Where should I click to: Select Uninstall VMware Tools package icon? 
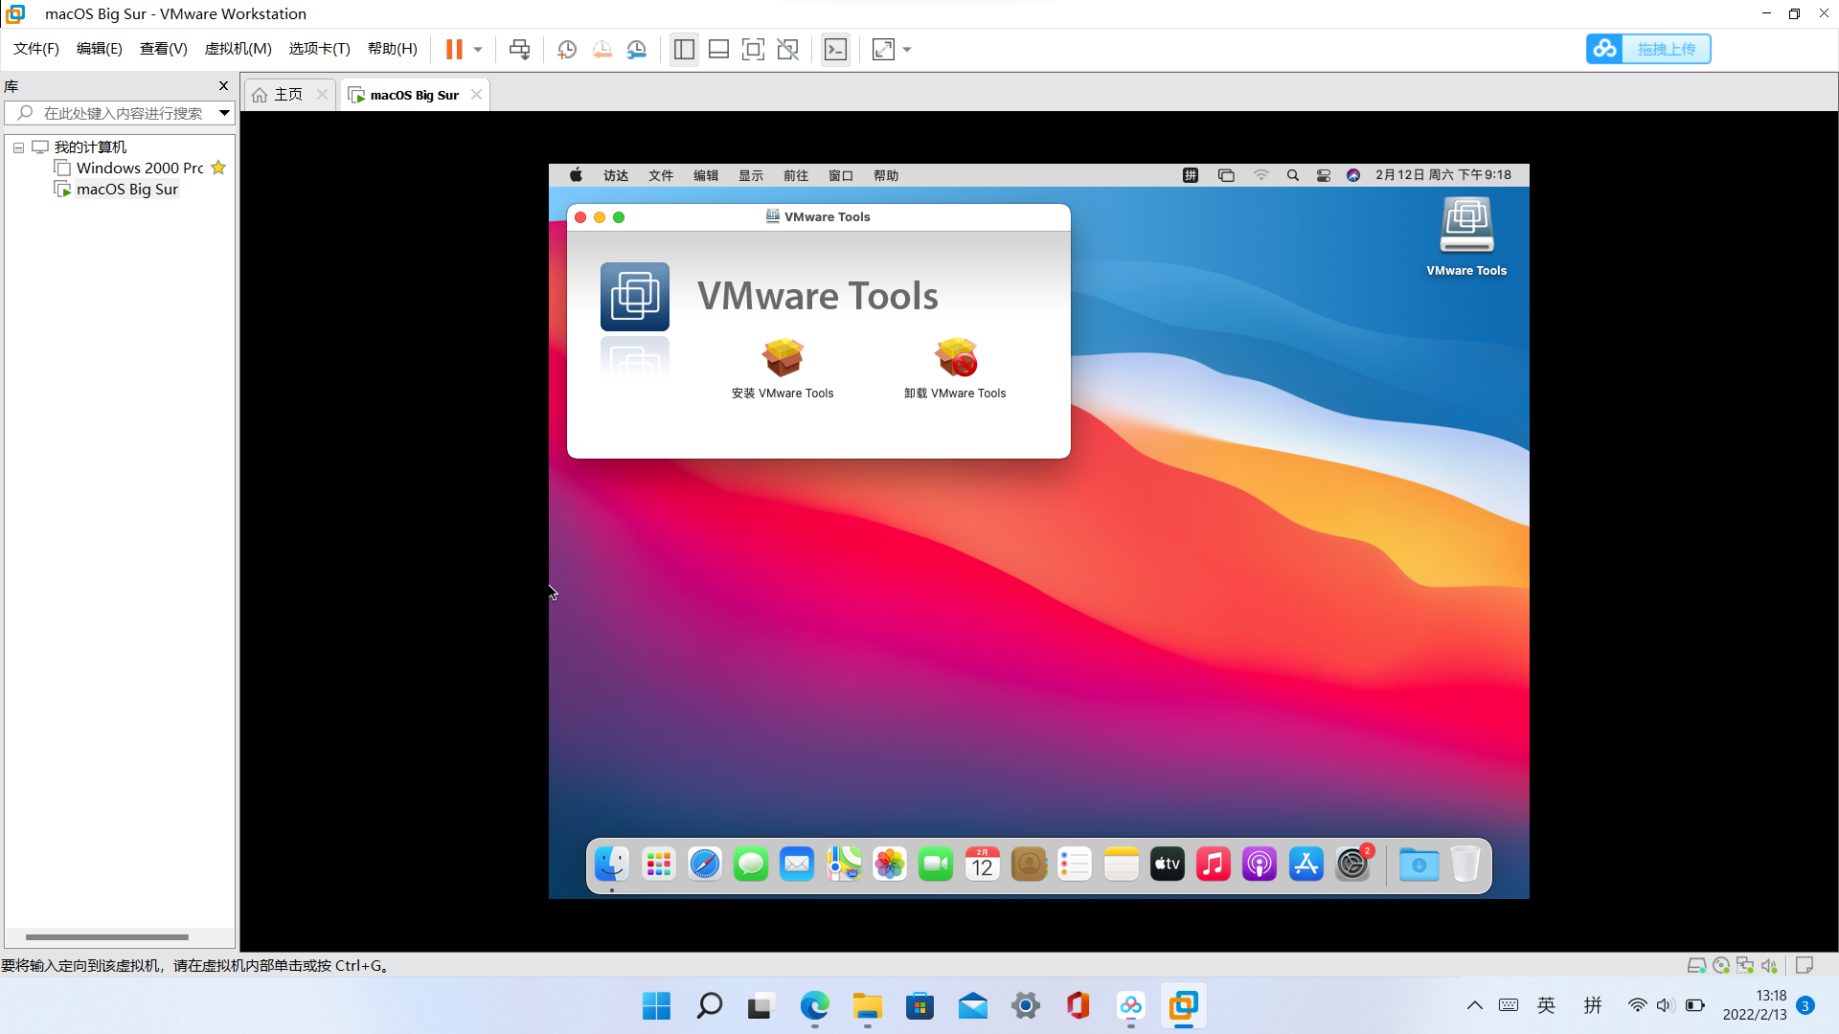point(955,358)
